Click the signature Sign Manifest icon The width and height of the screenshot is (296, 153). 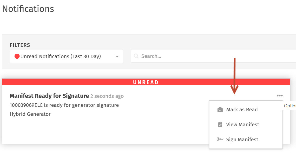(x=220, y=140)
